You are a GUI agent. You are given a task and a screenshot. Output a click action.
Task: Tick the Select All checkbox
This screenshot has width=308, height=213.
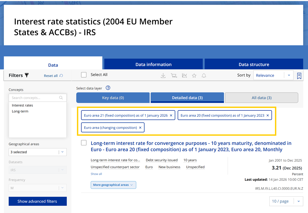coord(84,75)
